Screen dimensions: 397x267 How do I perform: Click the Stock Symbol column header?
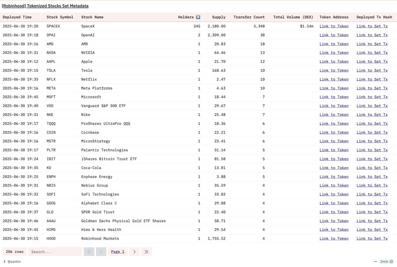tap(60, 17)
